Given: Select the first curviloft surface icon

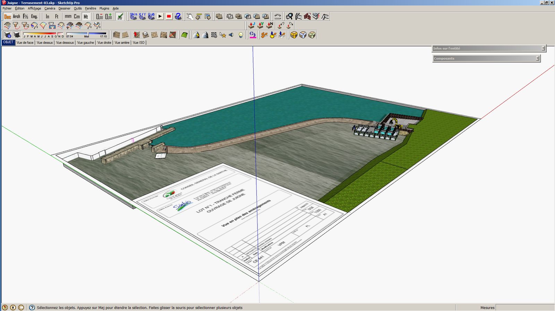Looking at the screenshot, I should (x=7, y=25).
